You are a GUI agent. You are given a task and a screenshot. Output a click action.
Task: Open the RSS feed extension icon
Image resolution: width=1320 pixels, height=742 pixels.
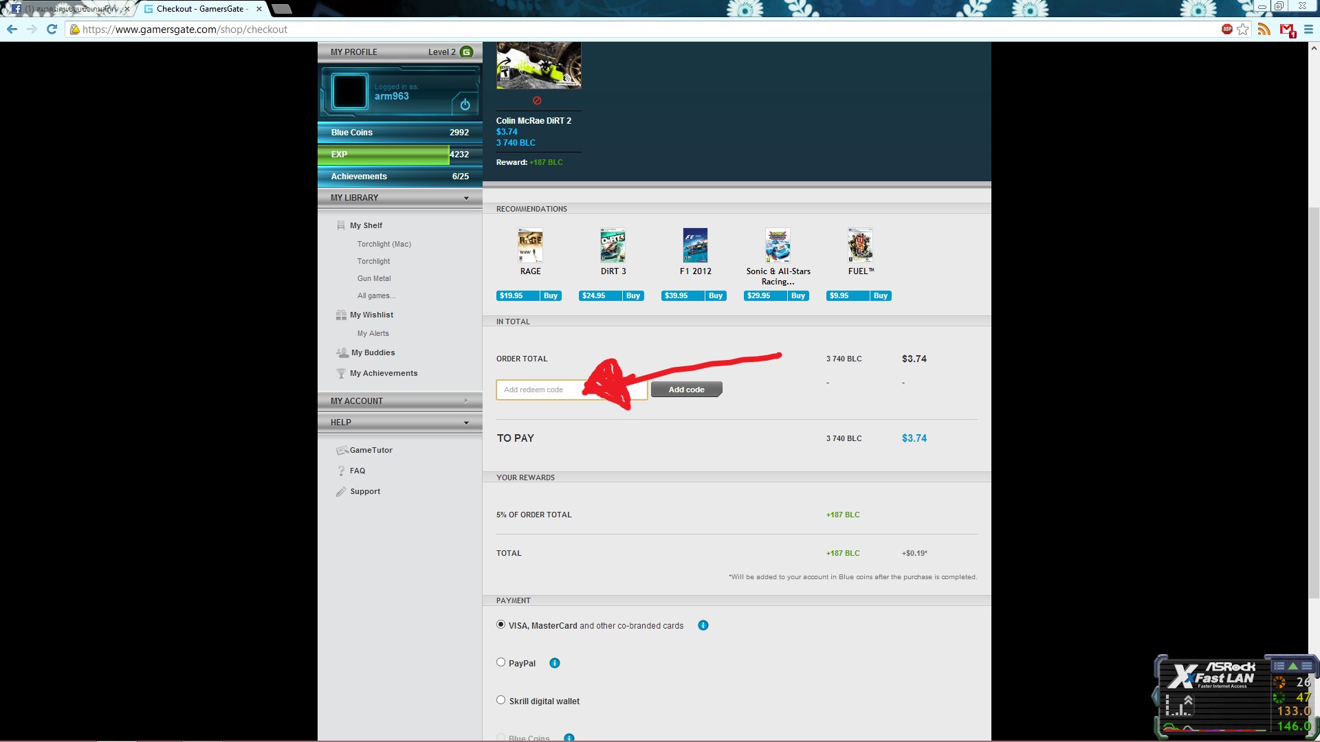(1264, 29)
